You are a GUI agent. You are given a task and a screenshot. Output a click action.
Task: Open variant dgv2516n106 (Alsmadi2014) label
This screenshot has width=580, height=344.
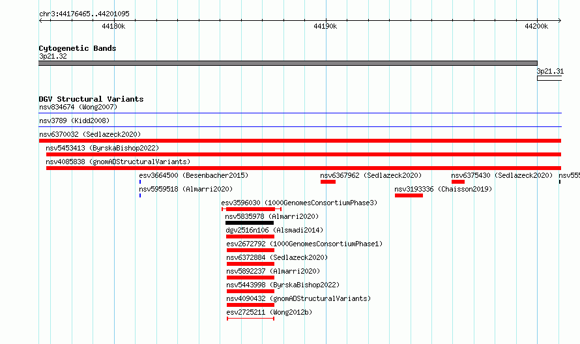274,230
